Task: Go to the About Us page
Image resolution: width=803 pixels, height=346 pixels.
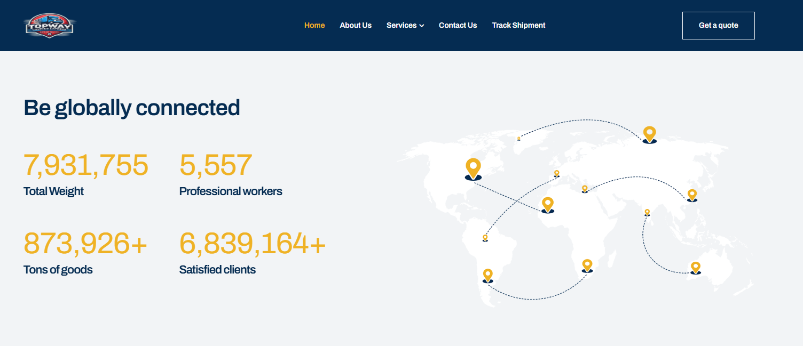Action: tap(356, 25)
